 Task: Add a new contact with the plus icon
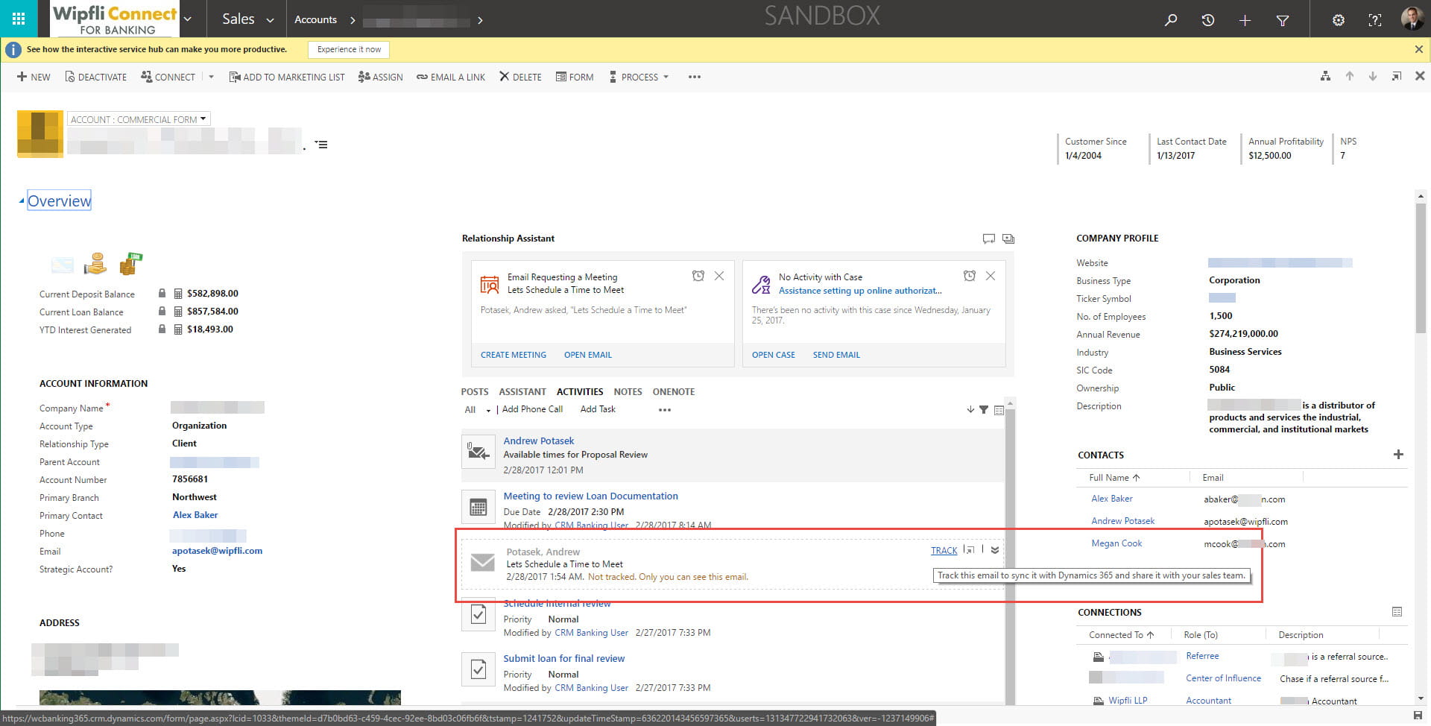(x=1397, y=454)
